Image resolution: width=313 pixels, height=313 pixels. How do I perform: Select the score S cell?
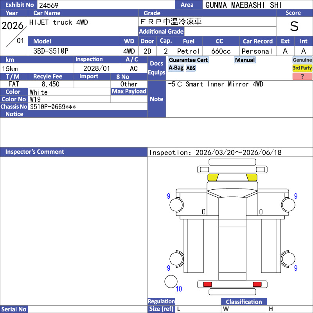[x=294, y=26]
